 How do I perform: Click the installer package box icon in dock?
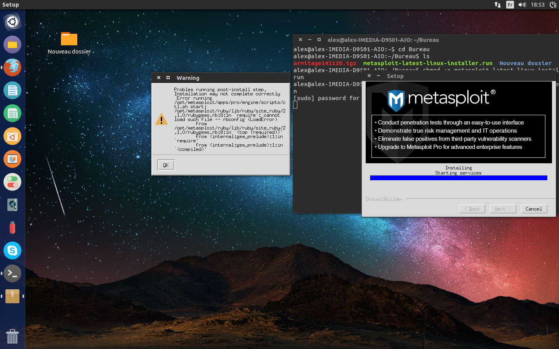click(12, 296)
